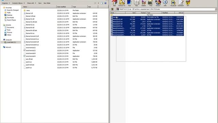Click the VirusScan icon in WinRAR
The height and width of the screenshot is (123, 218).
pyautogui.click(x=173, y=3)
